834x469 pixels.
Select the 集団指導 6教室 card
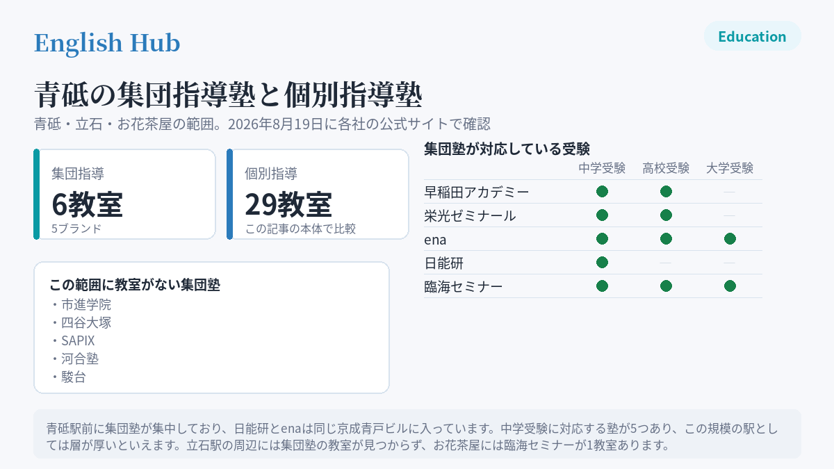pos(124,195)
